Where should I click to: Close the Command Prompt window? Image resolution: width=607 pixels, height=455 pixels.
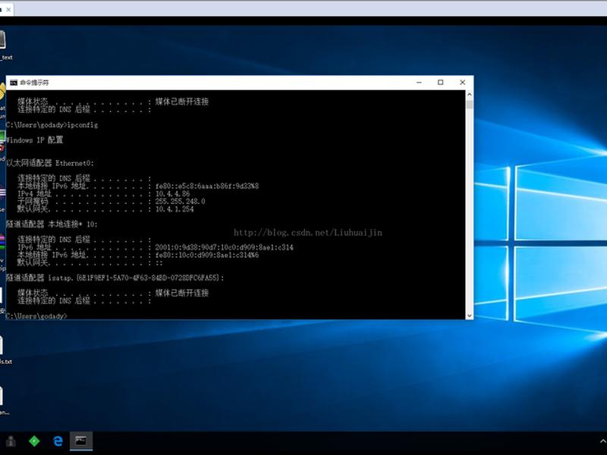(462, 83)
